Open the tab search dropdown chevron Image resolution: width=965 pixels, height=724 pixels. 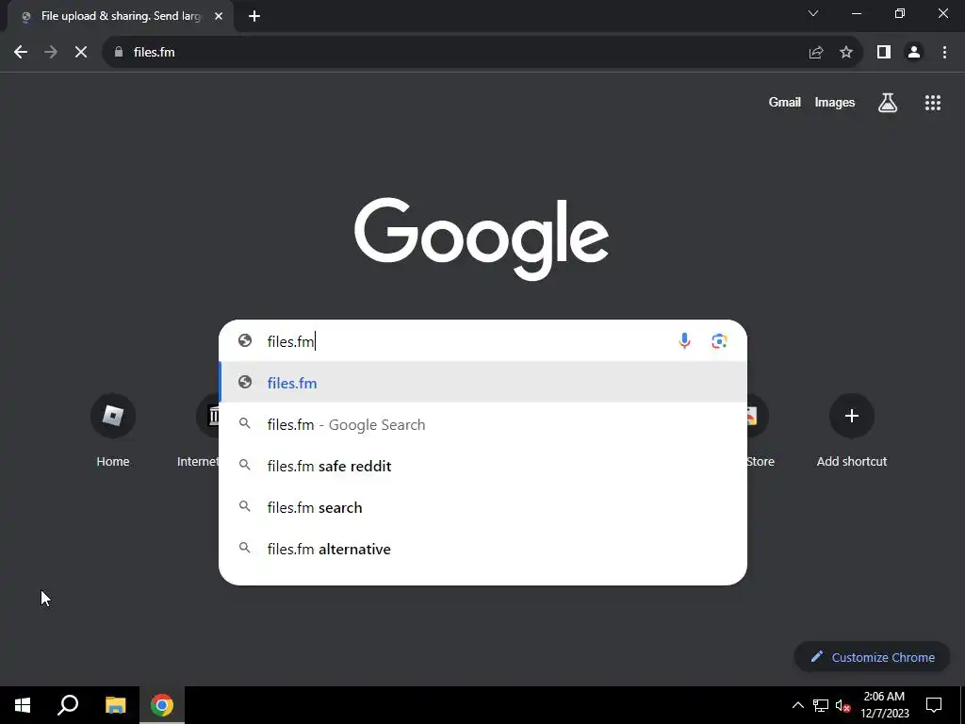(813, 13)
